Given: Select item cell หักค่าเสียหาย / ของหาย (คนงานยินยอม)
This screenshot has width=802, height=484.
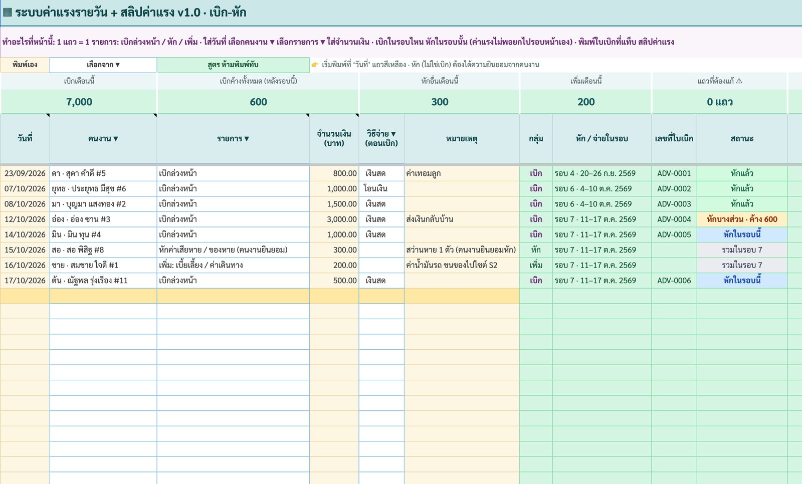Looking at the screenshot, I should [x=233, y=250].
